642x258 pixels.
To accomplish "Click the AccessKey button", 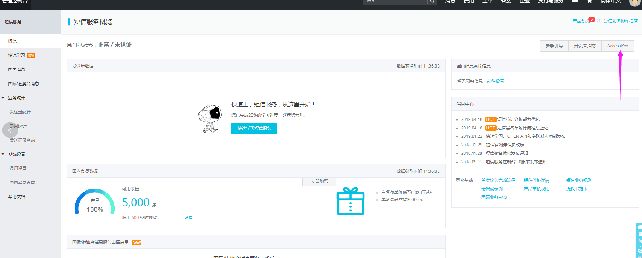I will 618,46.
